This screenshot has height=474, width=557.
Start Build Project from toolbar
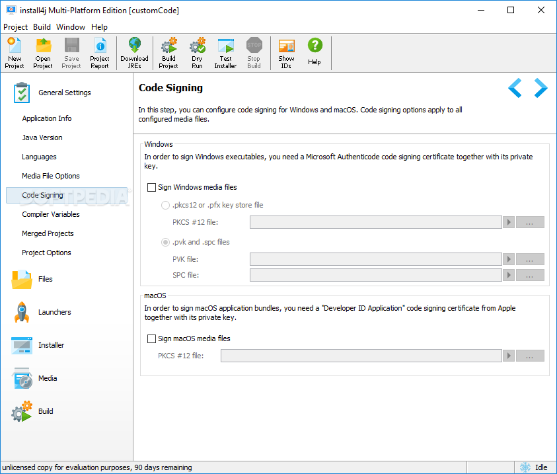pyautogui.click(x=168, y=53)
